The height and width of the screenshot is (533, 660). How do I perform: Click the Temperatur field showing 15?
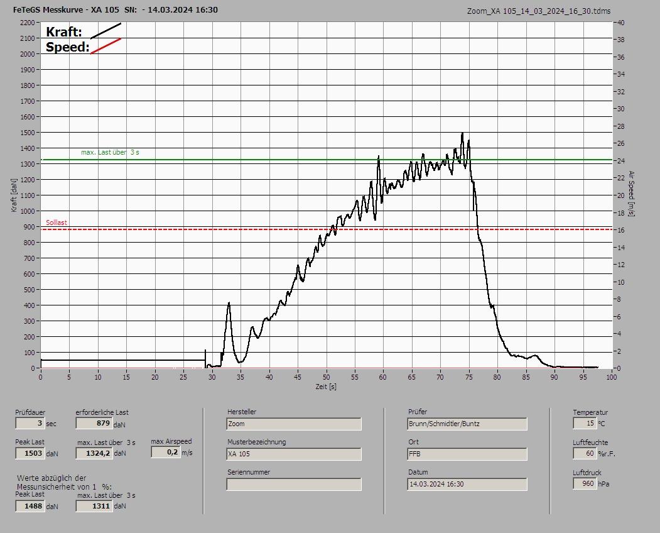pos(584,424)
